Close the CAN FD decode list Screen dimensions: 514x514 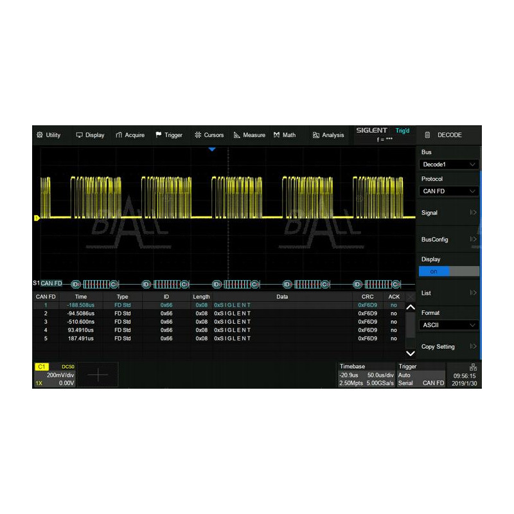(x=411, y=297)
